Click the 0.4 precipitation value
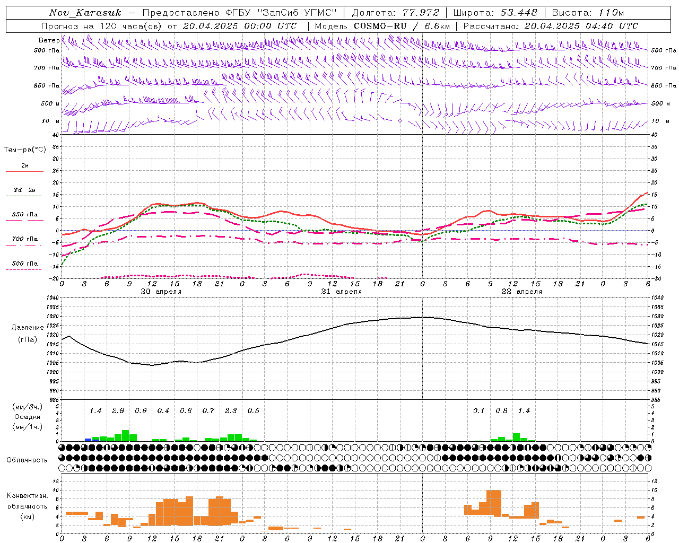The height and width of the screenshot is (543, 679). tap(163, 411)
